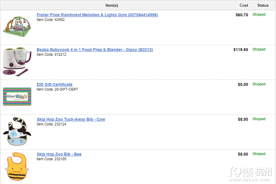Screen dimensions: 276x184
Task: Click the Rainforest gym product thumbnail
Action: pyautogui.click(x=17, y=27)
